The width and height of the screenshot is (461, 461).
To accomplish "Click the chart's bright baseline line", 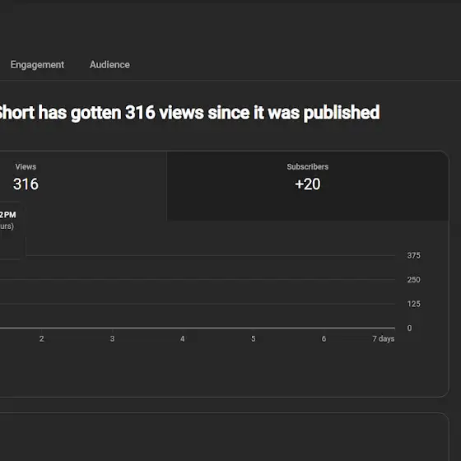I will pos(198,328).
